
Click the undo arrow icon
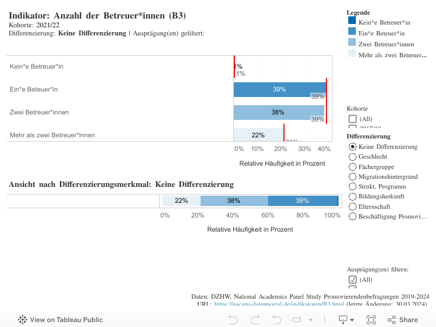[x=233, y=320]
